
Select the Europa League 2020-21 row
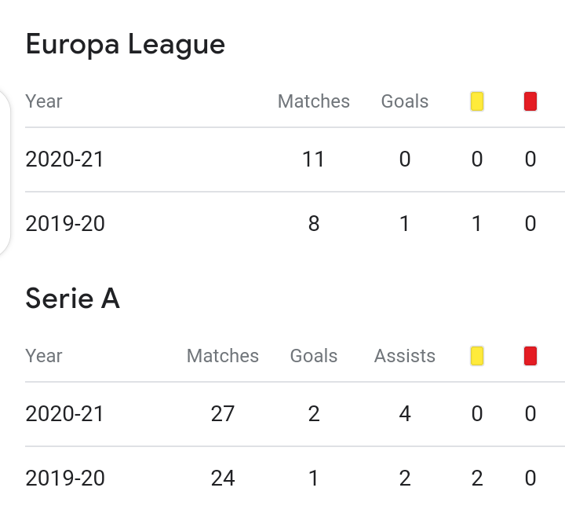[x=295, y=159]
